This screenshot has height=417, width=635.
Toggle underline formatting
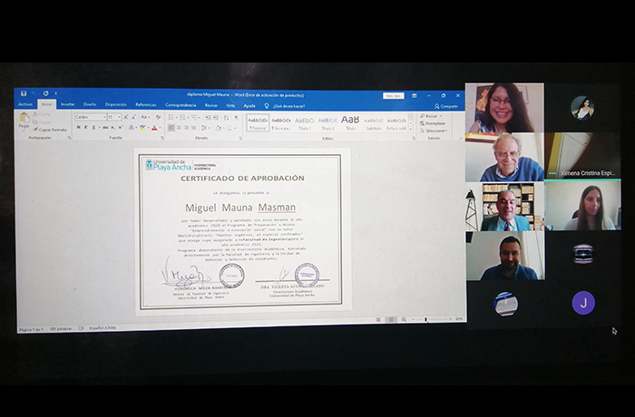(x=93, y=128)
